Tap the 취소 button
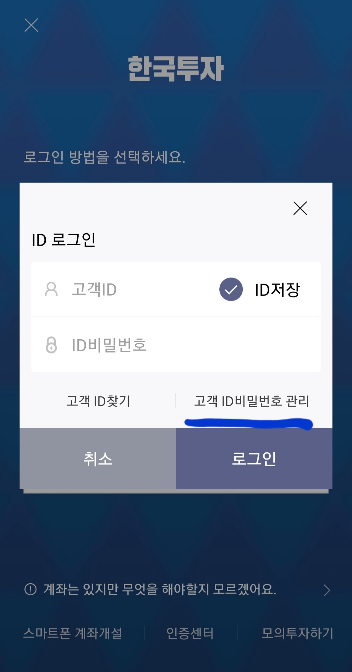 [x=98, y=458]
